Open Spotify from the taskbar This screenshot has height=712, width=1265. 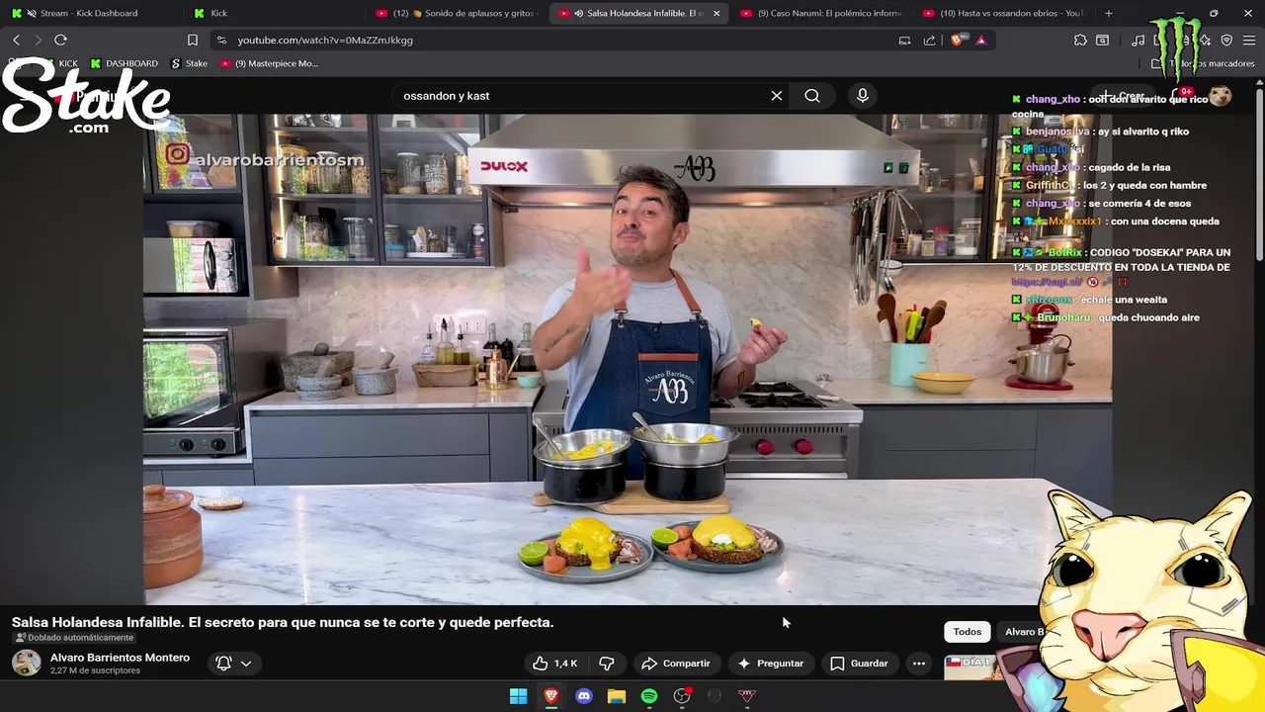coord(649,696)
